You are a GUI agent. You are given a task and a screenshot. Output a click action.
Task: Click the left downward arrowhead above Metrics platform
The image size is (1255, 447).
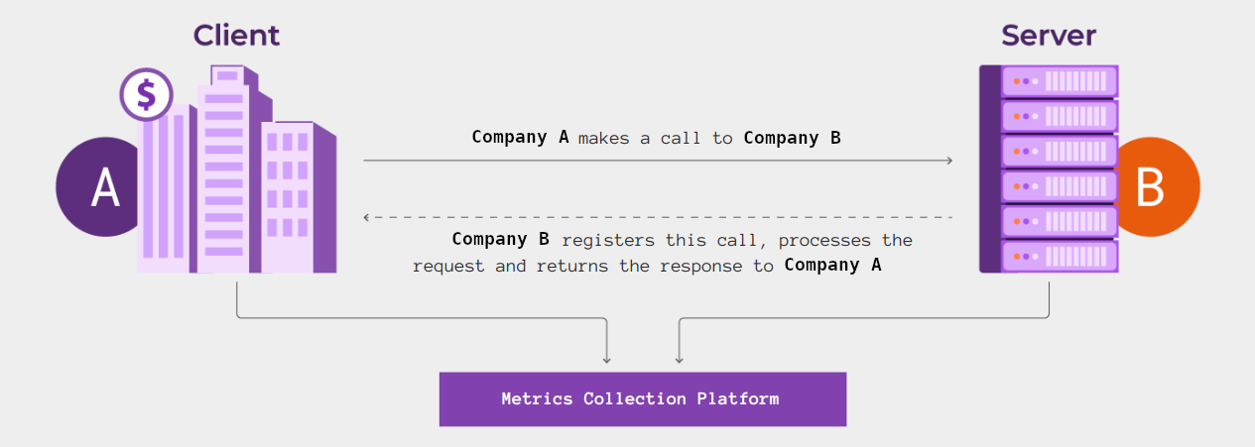coord(606,359)
